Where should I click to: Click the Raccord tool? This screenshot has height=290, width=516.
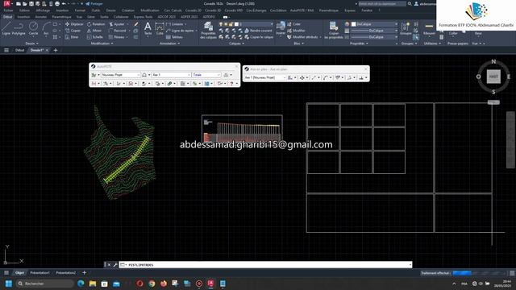click(118, 31)
